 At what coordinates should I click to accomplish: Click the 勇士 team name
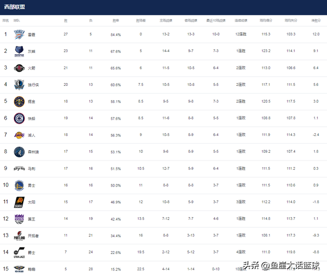coord(32,186)
